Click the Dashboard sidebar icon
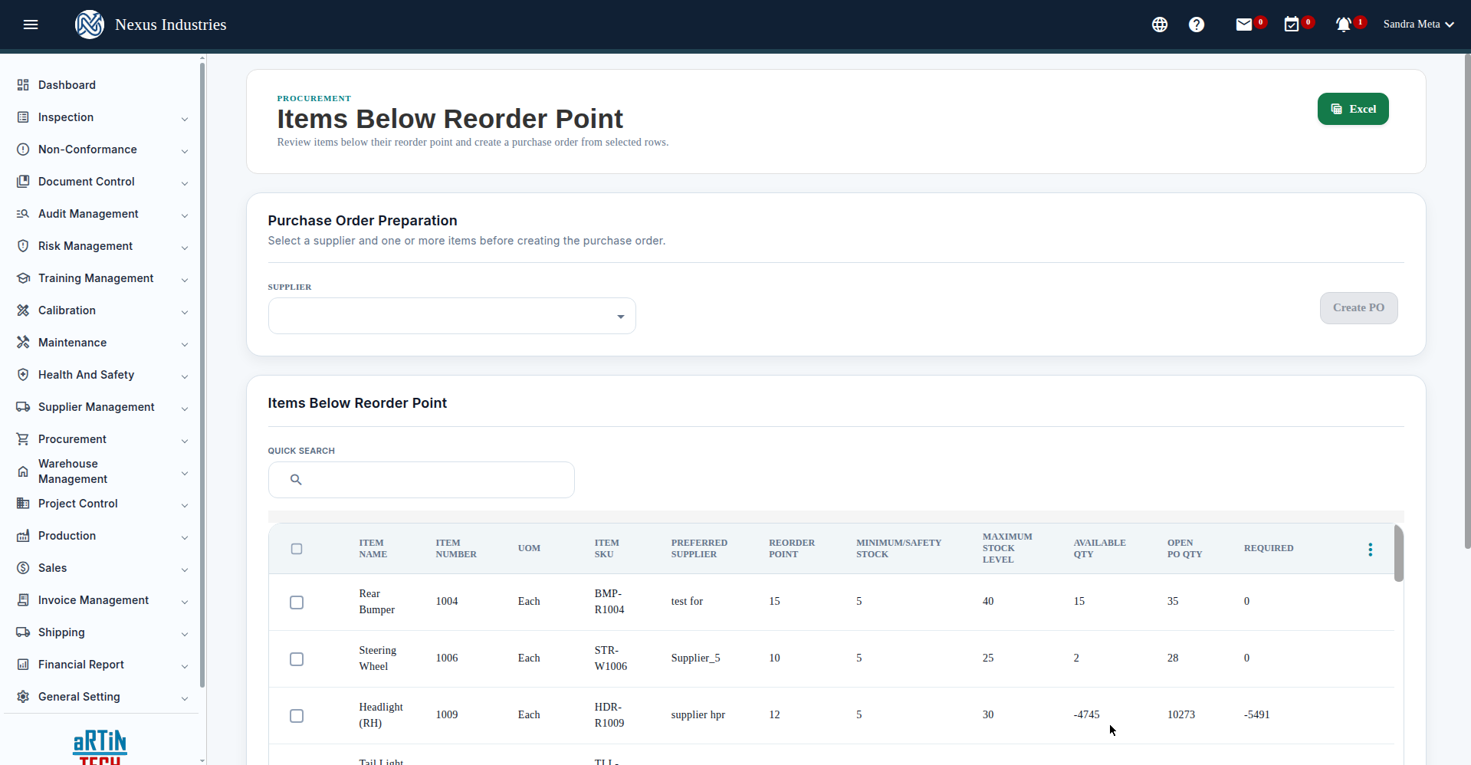This screenshot has height=765, width=1471. [23, 85]
